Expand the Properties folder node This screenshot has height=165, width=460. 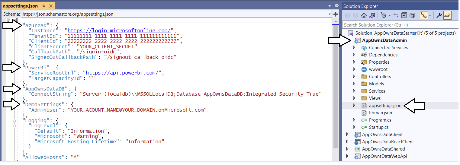coord(354,62)
